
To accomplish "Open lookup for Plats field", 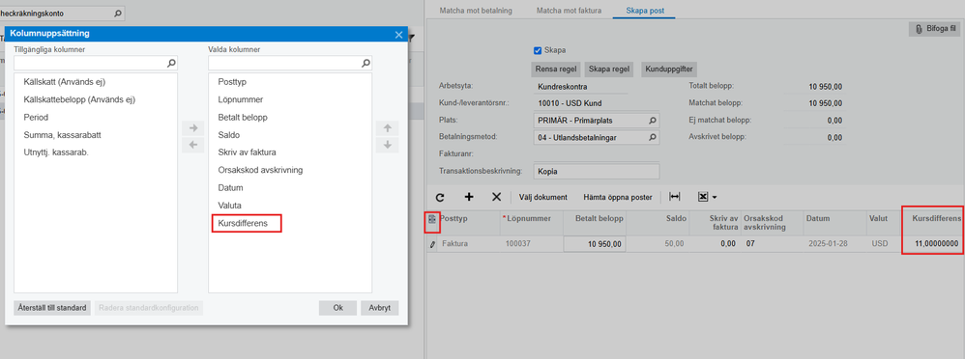I will tap(653, 121).
